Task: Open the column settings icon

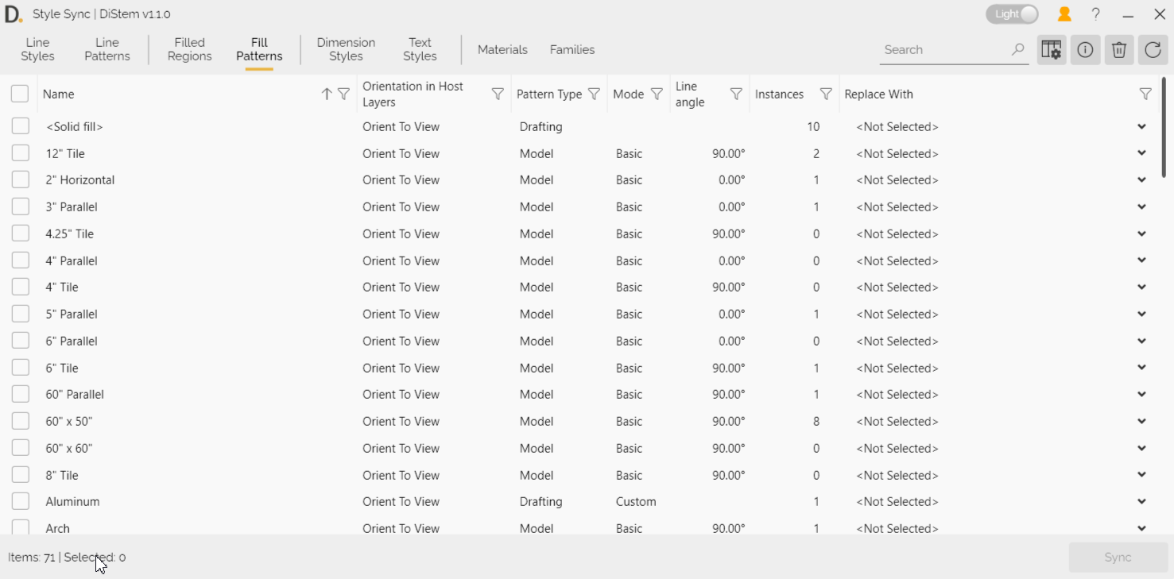Action: (1051, 50)
